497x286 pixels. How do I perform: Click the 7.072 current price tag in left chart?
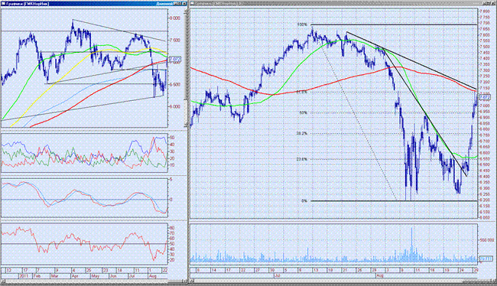click(x=175, y=59)
